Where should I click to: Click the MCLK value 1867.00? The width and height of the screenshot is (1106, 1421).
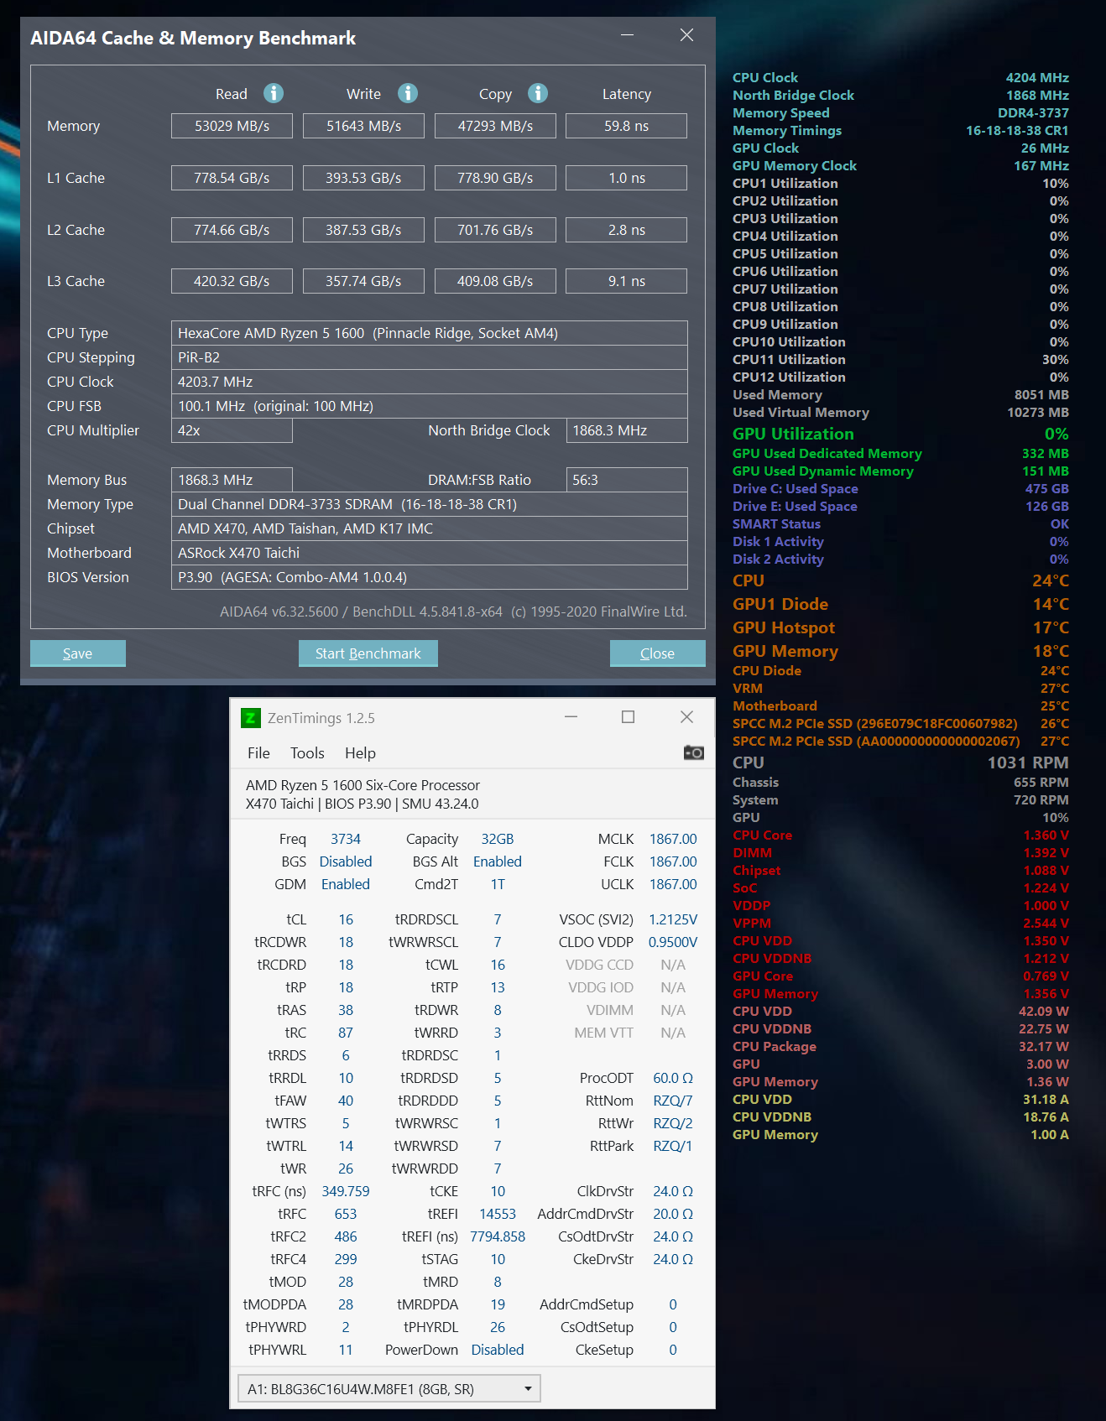673,839
